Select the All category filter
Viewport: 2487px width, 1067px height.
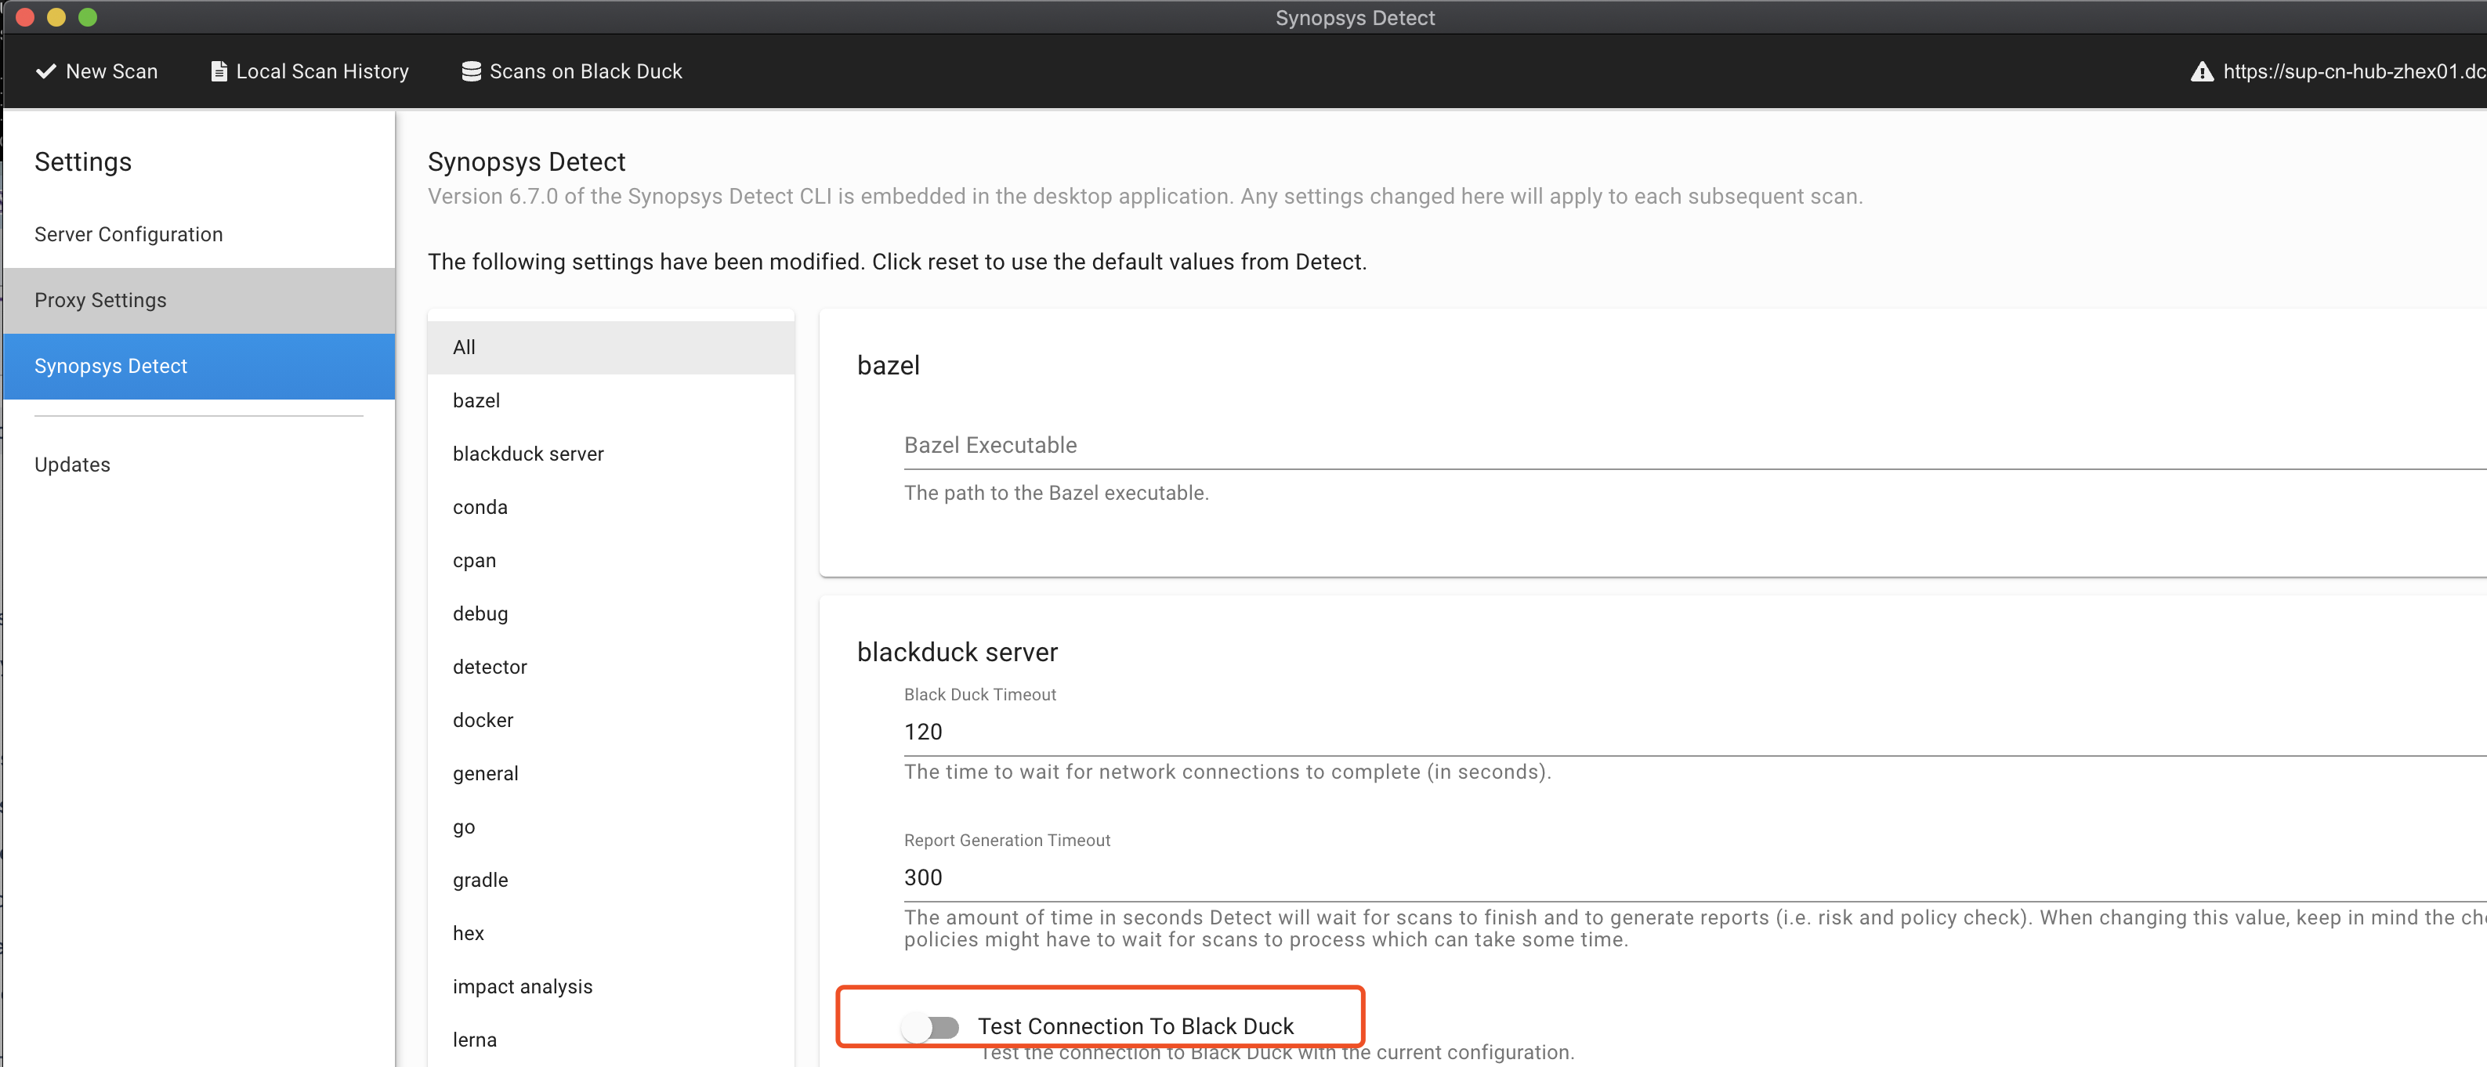pyautogui.click(x=465, y=348)
